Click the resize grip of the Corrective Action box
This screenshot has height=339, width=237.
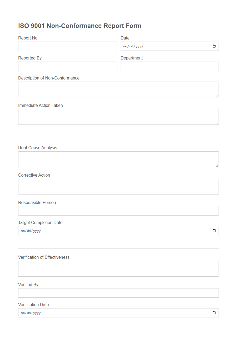coord(218,193)
